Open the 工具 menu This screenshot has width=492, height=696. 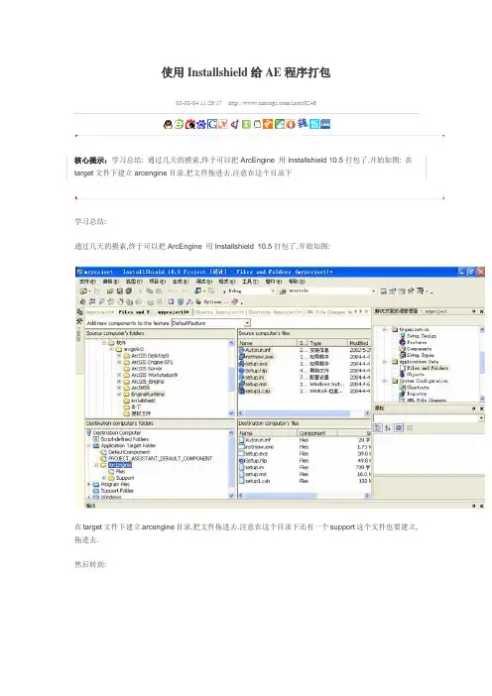(250, 282)
